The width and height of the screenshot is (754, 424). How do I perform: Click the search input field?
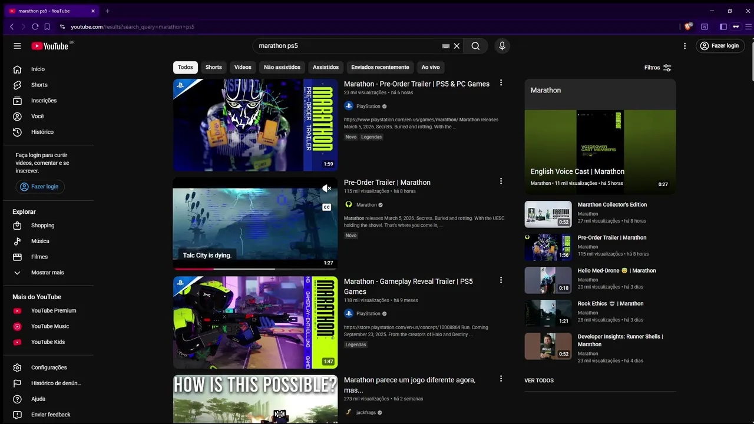pos(348,46)
